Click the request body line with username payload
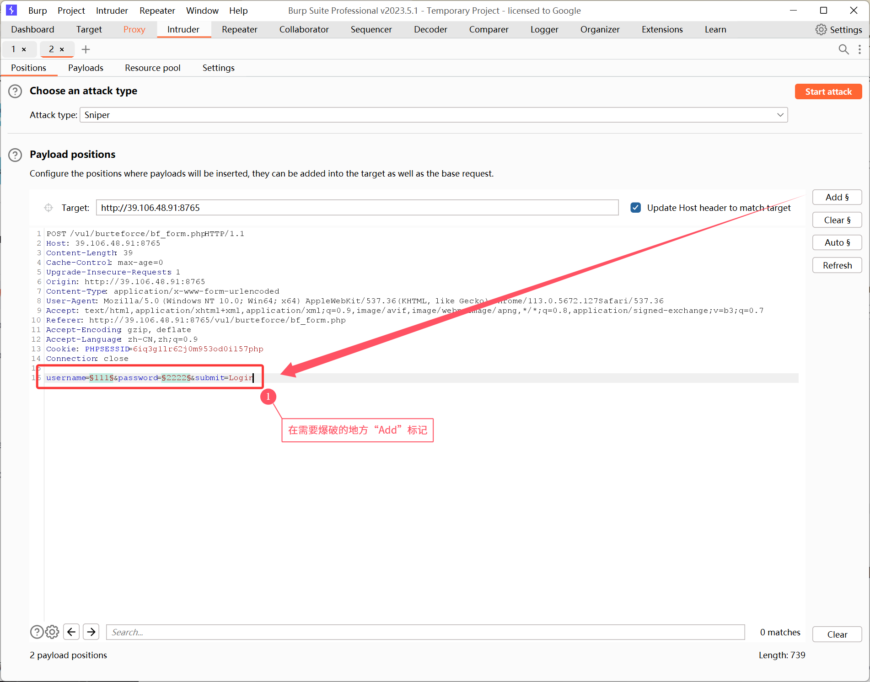Image resolution: width=870 pixels, height=682 pixels. (x=150, y=378)
